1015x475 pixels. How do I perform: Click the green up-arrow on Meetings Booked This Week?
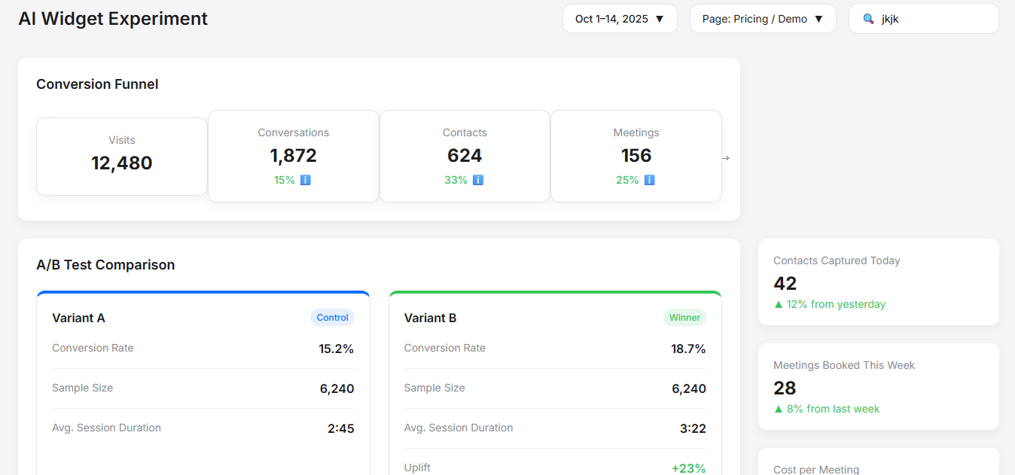777,409
